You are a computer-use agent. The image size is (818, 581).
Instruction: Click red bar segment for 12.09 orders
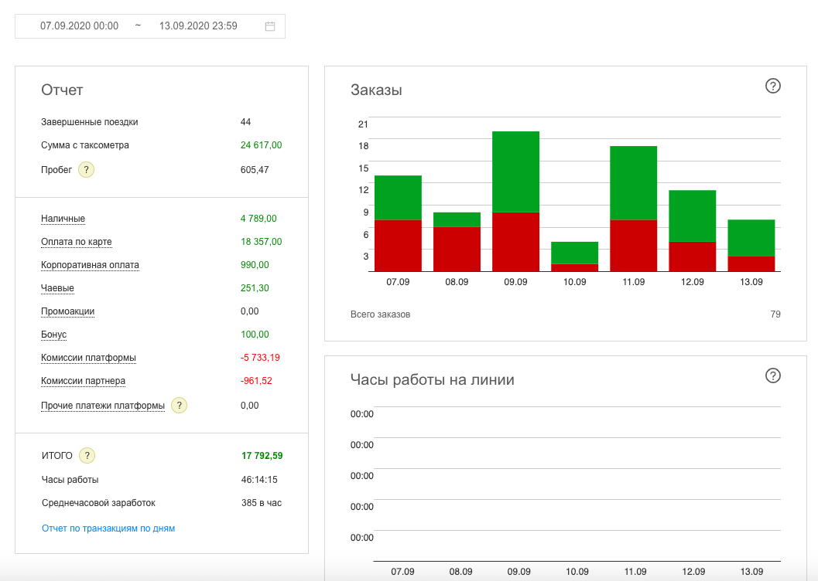pyautogui.click(x=693, y=257)
